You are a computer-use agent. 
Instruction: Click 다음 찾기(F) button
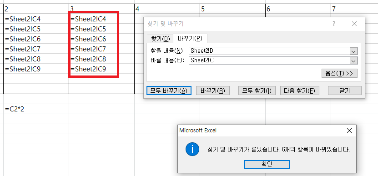tap(299, 91)
